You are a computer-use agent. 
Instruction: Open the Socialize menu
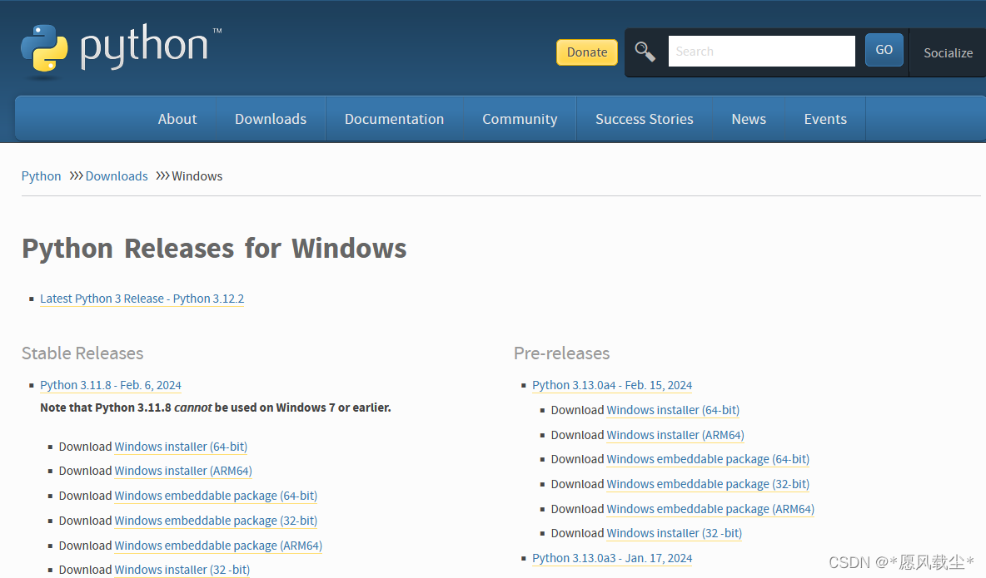948,52
